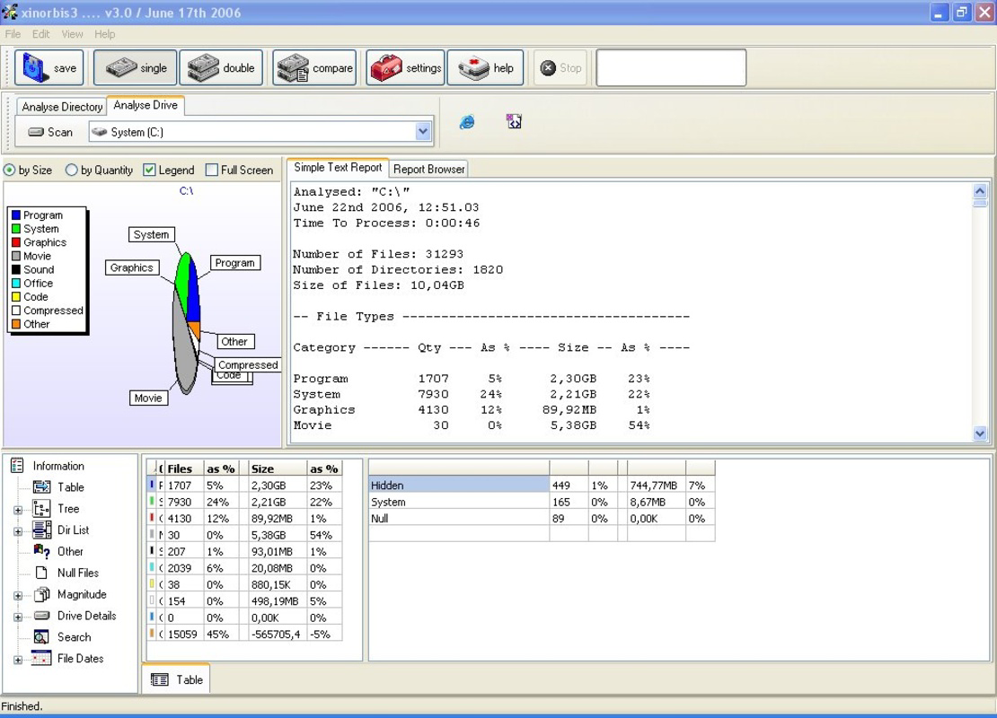Expand the Dir List node
997x718 pixels.
click(x=18, y=531)
